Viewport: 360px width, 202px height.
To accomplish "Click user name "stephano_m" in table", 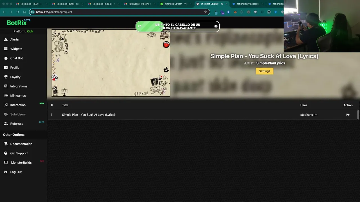I will 309,115.
